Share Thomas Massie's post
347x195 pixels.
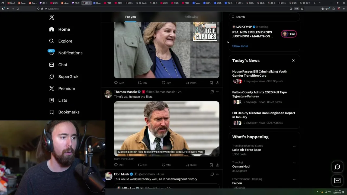point(217,165)
